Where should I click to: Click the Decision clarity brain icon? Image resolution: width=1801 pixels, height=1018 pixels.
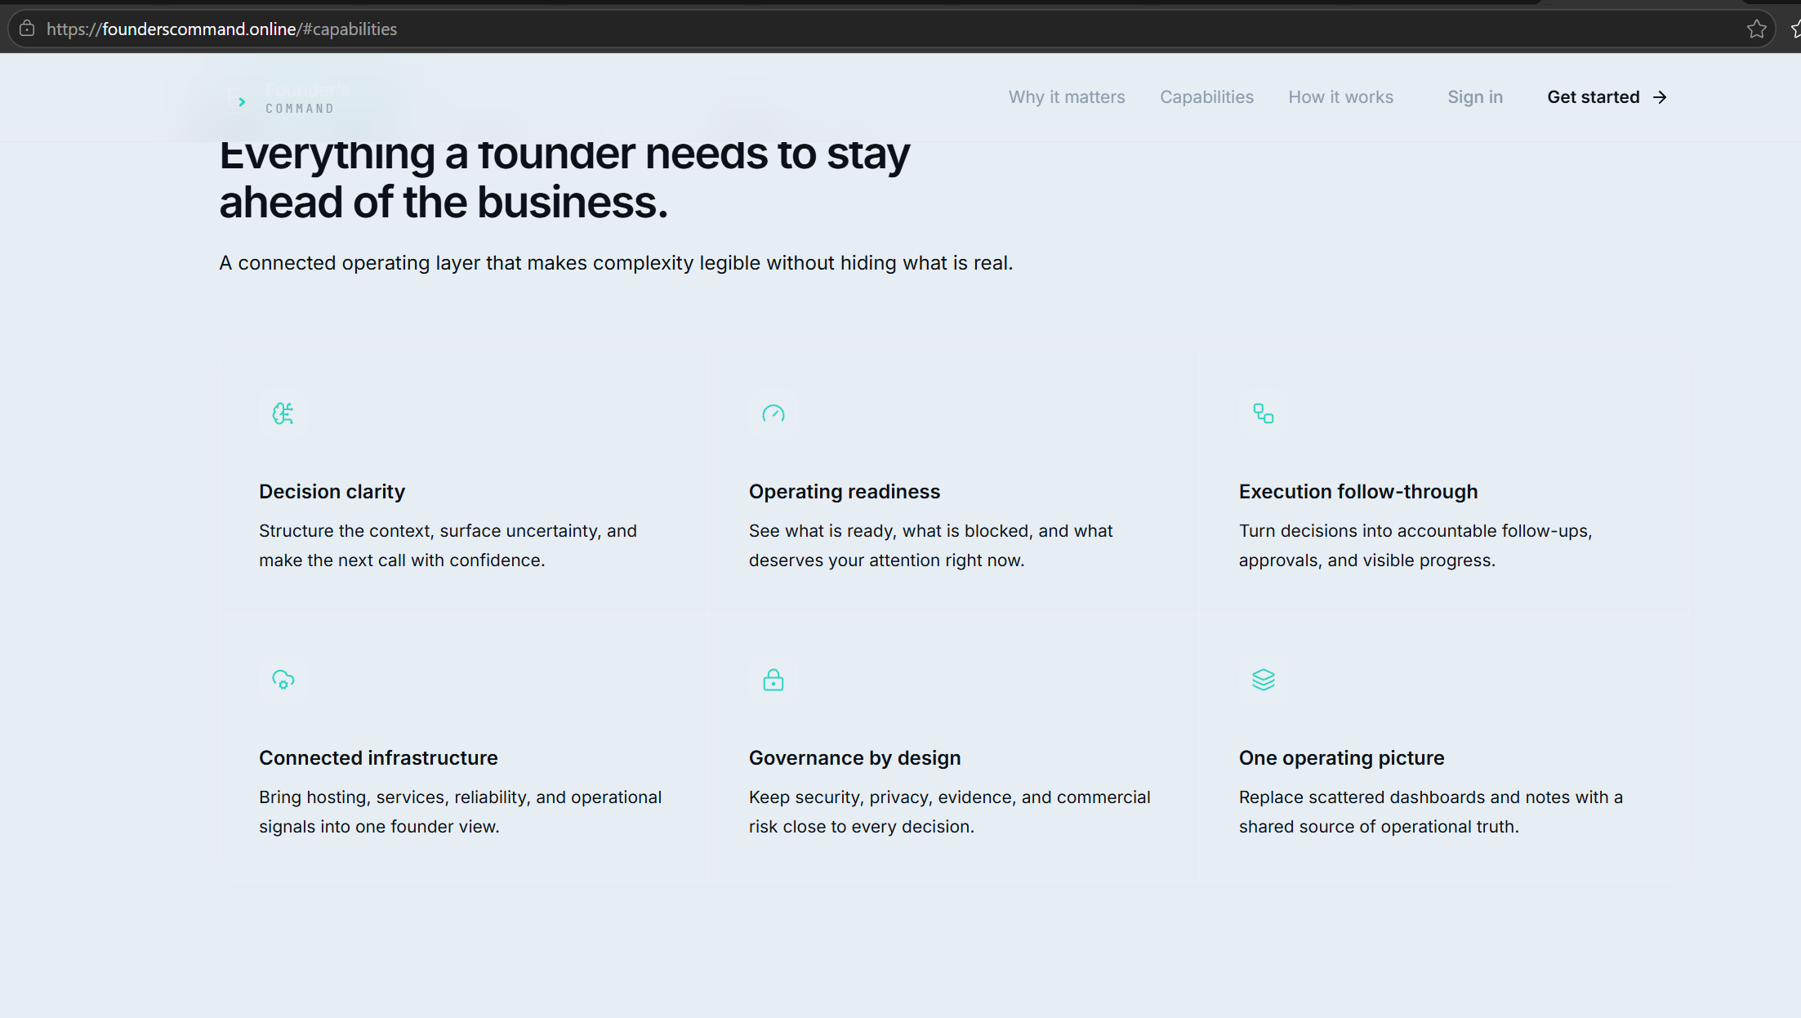click(x=283, y=413)
